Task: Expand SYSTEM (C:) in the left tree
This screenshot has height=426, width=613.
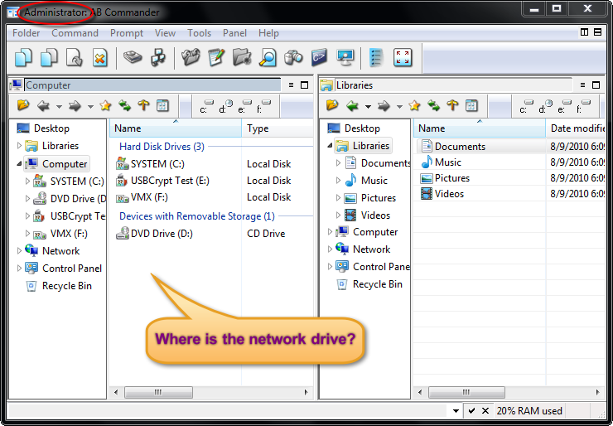Action: 27,182
